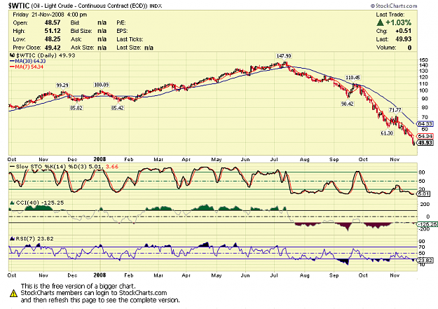
Task: Click the Open value 48.57
Action: (x=53, y=22)
